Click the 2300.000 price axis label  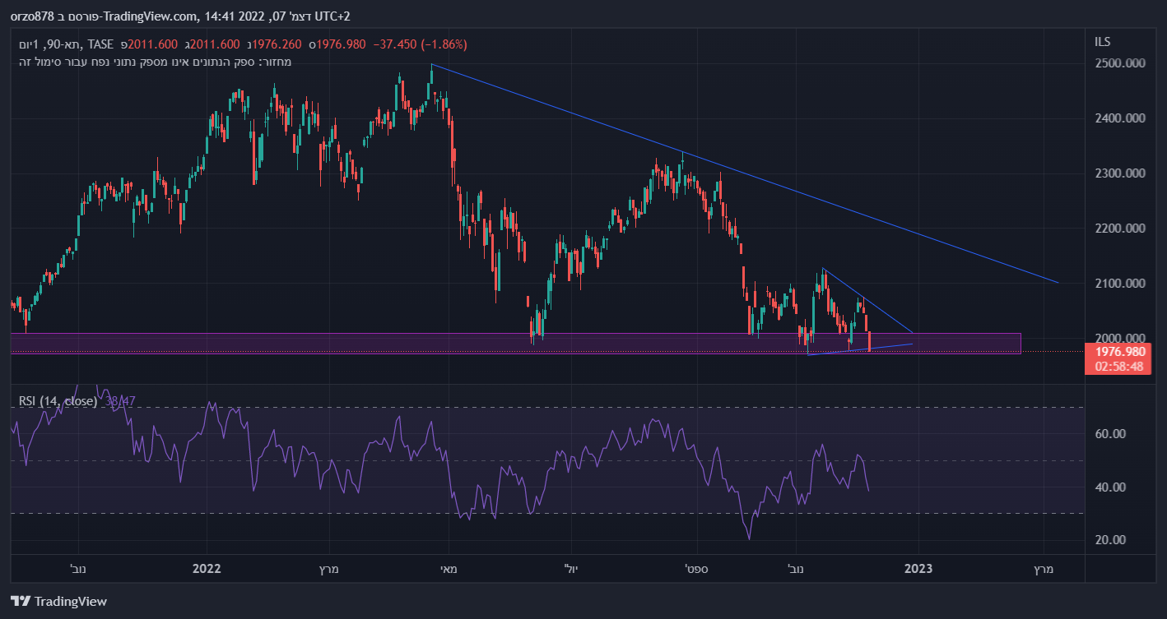[x=1119, y=173]
